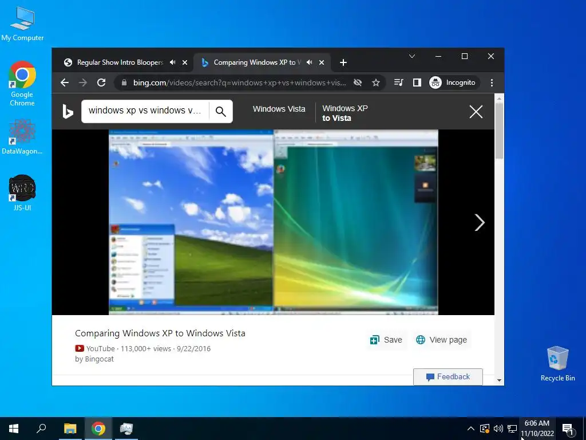Bookmark this page with star icon
Screen dimensions: 586x440
[x=376, y=82]
